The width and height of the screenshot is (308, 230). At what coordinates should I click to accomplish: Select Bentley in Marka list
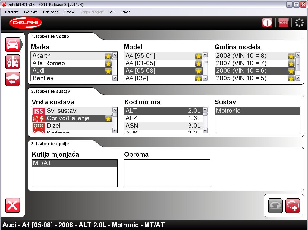(x=72, y=78)
